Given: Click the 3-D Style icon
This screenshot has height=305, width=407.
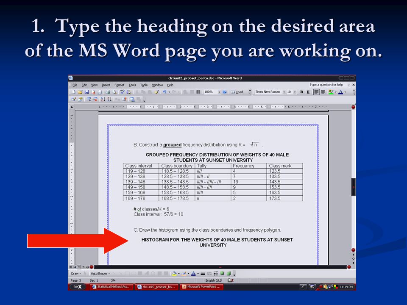Looking at the screenshot, I should click(229, 273).
